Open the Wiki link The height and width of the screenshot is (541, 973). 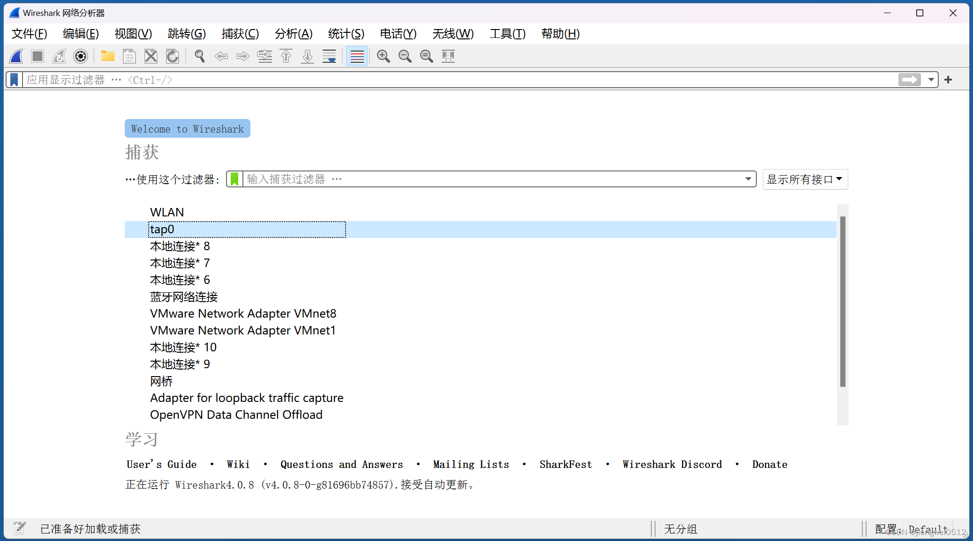point(238,464)
